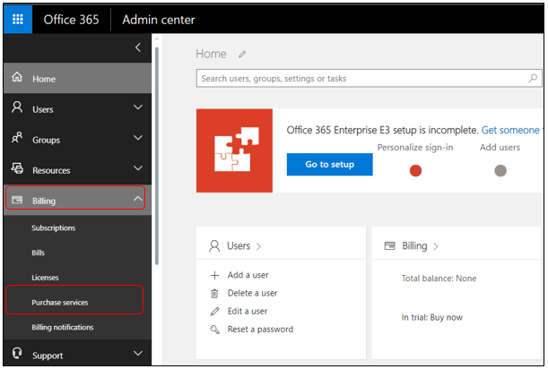This screenshot has width=548, height=369.
Task: Click Add a user link
Action: point(248,275)
